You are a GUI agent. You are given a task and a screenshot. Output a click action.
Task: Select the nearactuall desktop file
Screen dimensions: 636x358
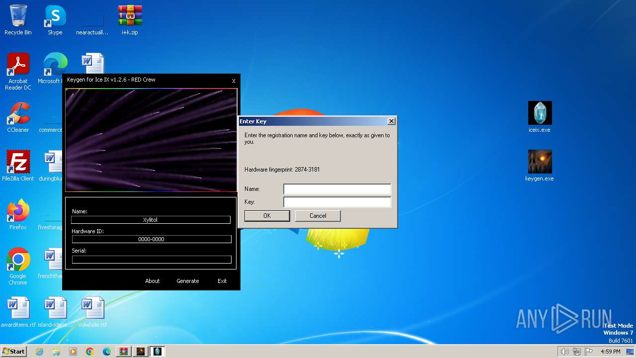(92, 20)
